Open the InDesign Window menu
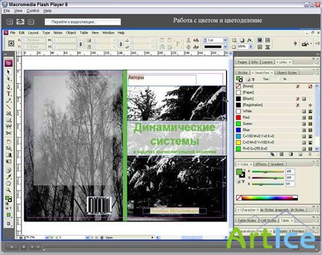This screenshot has width=322, height=255. coord(108,33)
